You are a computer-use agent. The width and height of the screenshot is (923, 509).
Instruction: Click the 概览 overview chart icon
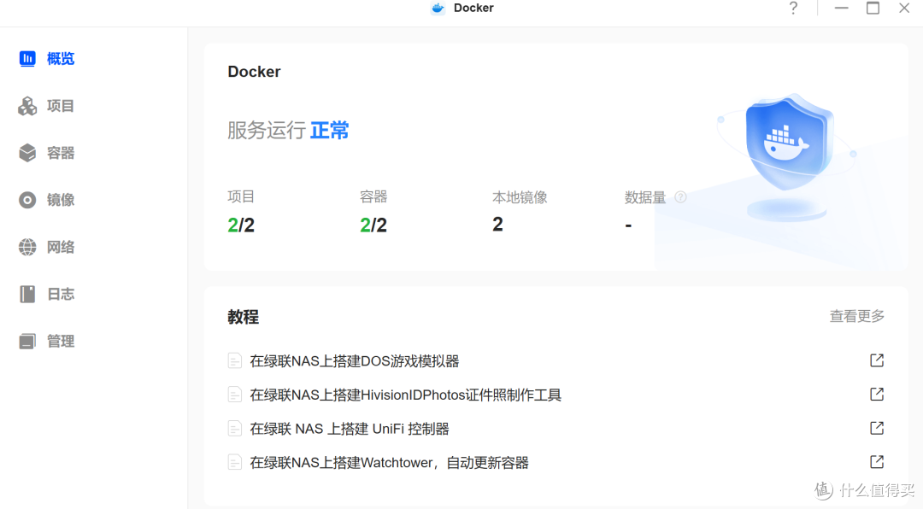pos(27,58)
